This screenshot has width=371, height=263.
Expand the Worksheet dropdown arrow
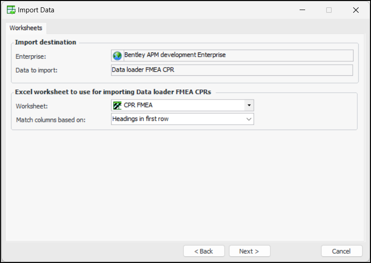tap(249, 105)
